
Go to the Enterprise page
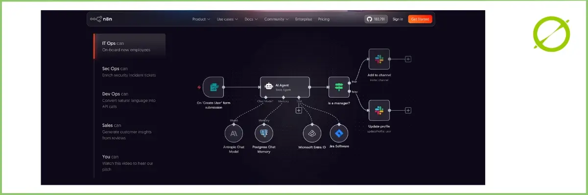[304, 19]
